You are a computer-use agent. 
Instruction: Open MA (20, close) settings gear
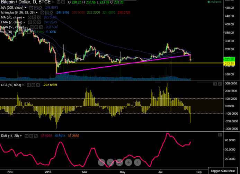tap(34, 17)
